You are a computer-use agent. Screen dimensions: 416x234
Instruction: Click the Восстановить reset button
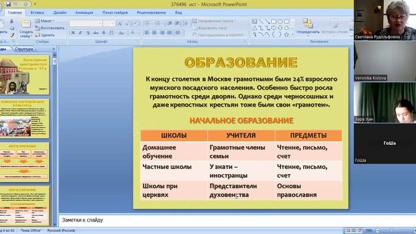[x=50, y=28]
